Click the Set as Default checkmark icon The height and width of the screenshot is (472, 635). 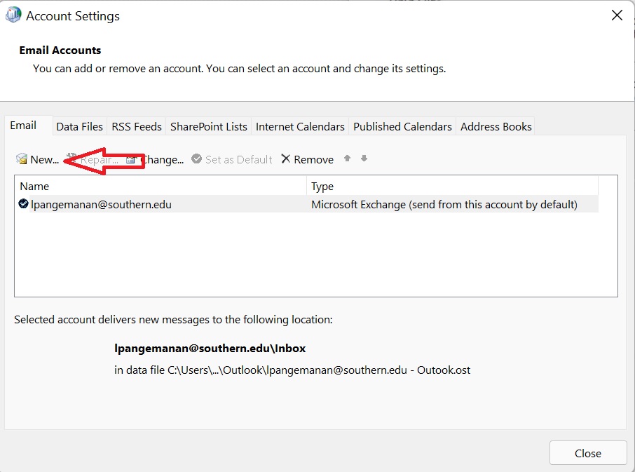197,159
